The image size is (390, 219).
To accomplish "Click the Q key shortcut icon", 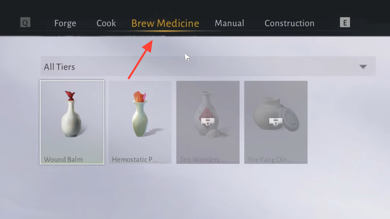I will [25, 23].
